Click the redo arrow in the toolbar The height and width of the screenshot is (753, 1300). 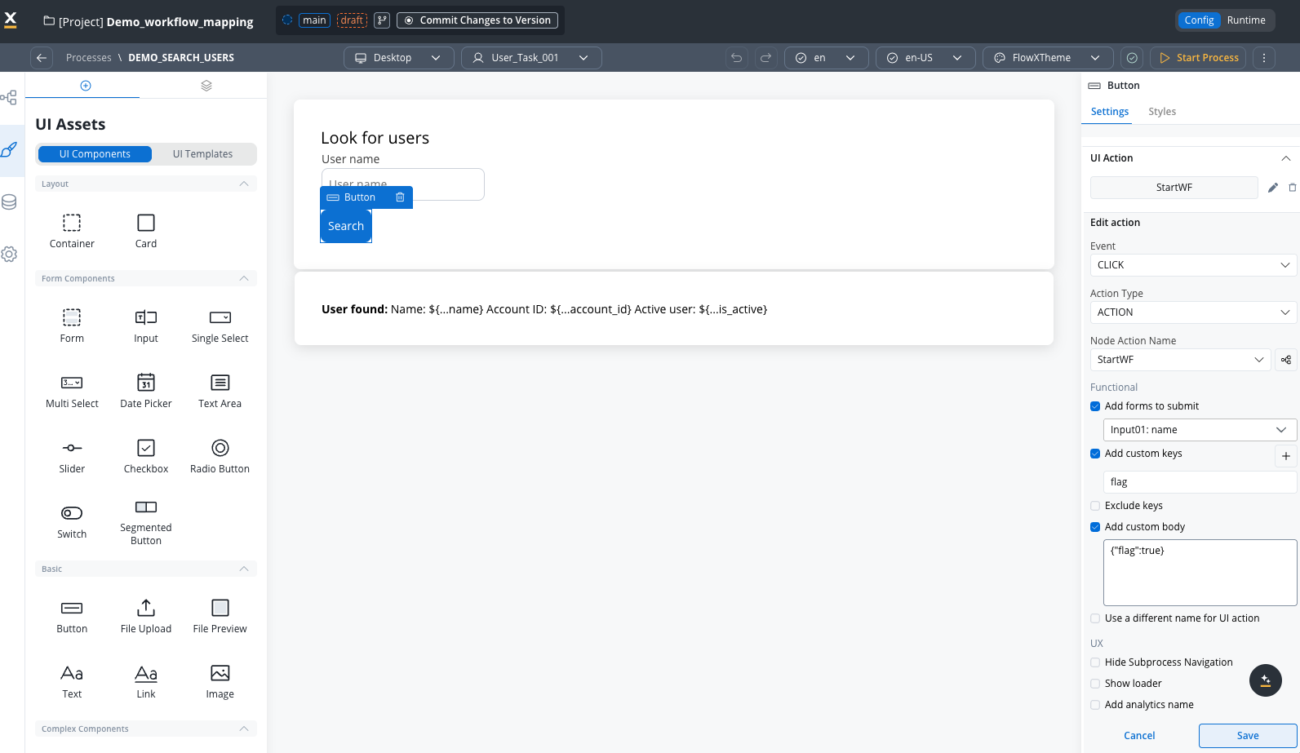point(765,58)
